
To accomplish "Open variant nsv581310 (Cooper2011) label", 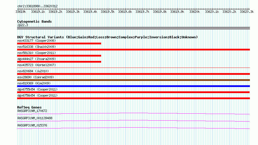I will [37, 53].
